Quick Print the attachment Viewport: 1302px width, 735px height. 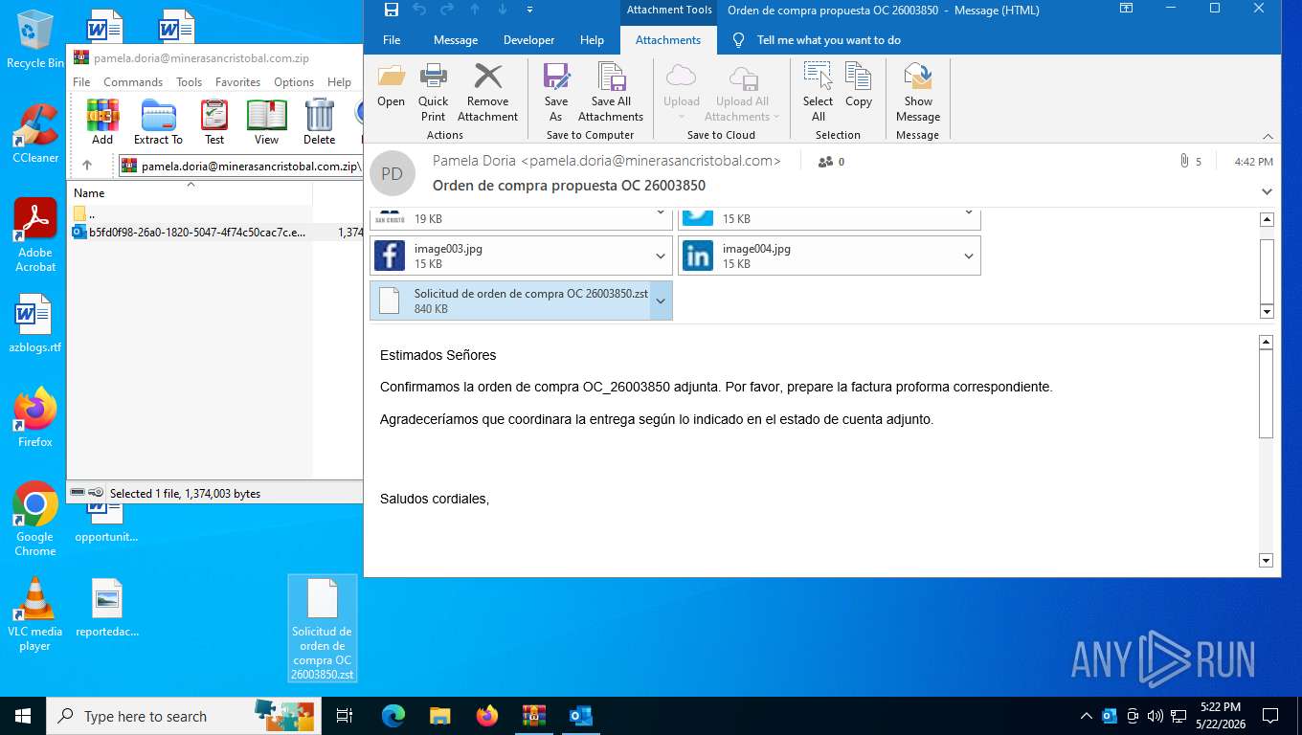[x=433, y=93]
